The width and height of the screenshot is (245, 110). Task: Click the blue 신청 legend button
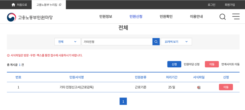point(174,64)
